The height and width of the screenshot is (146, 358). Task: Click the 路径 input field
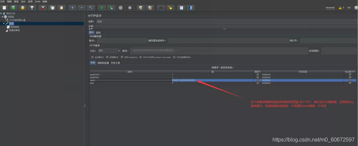click(219, 51)
